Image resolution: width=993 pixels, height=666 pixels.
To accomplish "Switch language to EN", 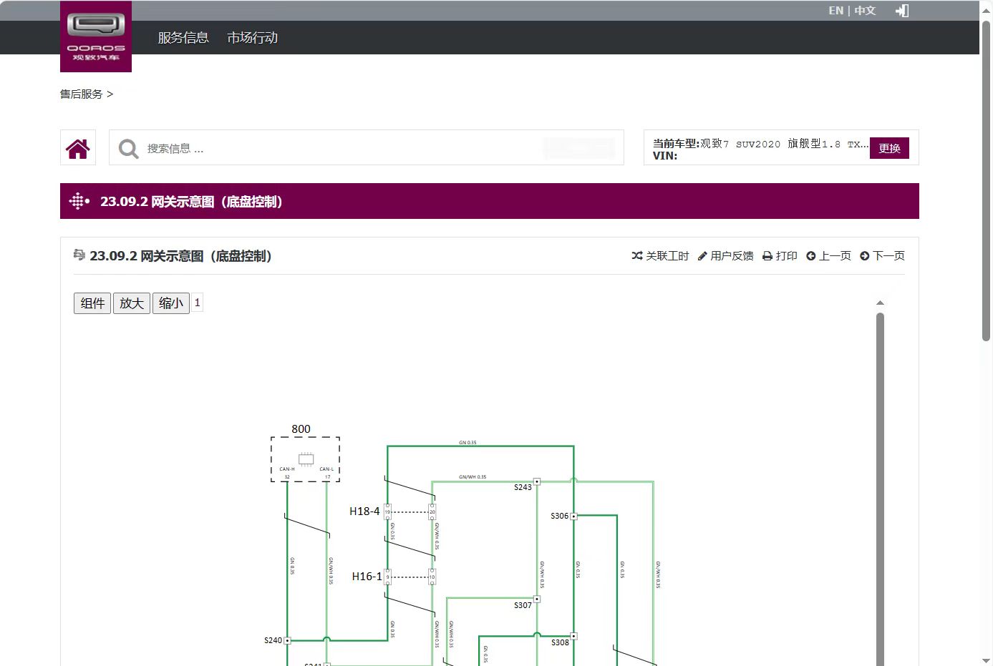I will (835, 11).
